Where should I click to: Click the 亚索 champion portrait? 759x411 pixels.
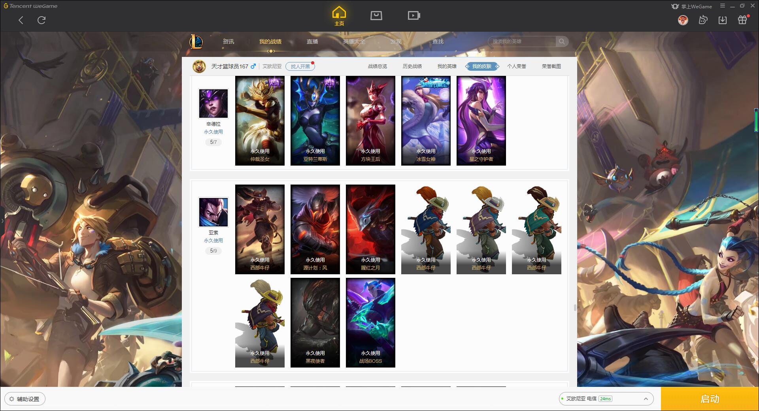pyautogui.click(x=213, y=212)
